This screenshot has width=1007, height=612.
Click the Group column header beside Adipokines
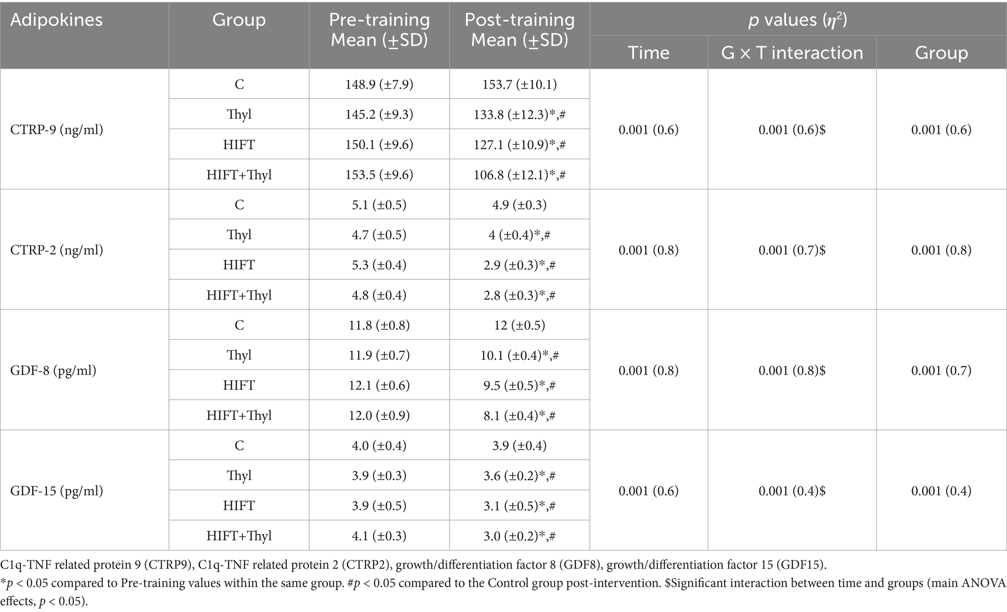(x=239, y=20)
